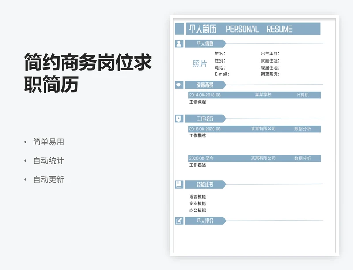
Task: Select the 技能证书 section header
Action: [x=206, y=185]
